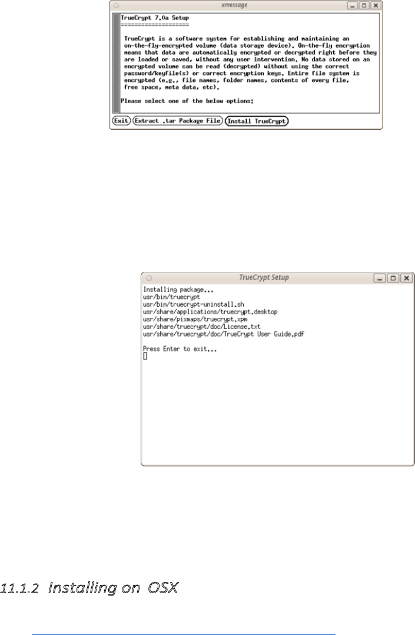
Task: Close the TrueCrypt Setup window
Action: 407,278
